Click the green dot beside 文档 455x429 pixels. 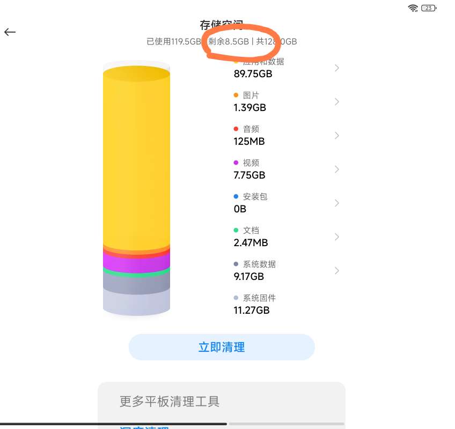tap(236, 231)
